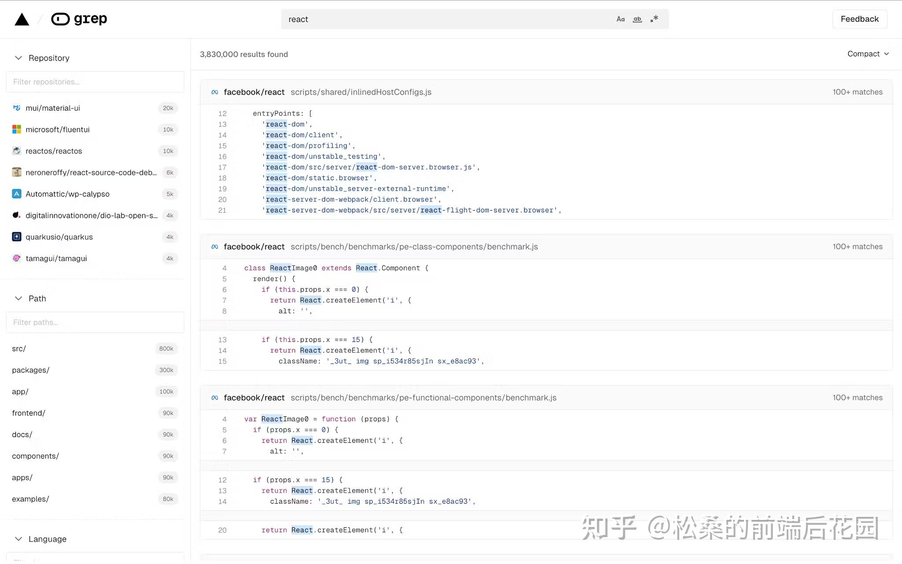The width and height of the screenshot is (902, 564).
Task: Click the microsoft/fluentui repository icon
Action: coord(16,129)
